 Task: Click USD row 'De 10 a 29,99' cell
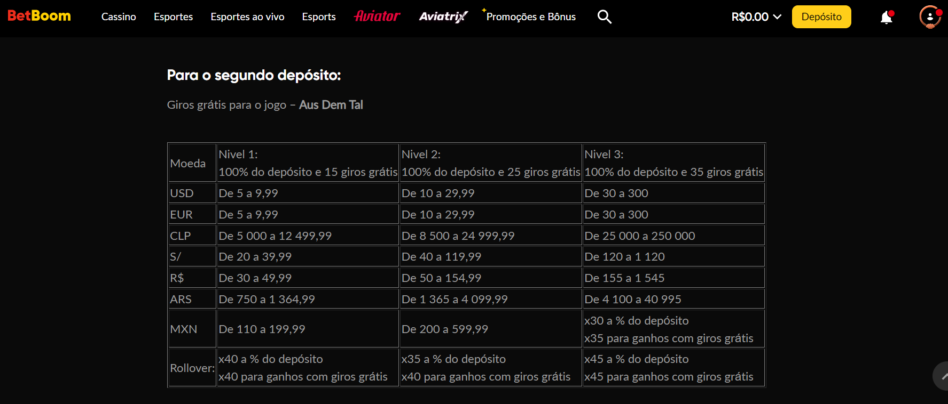[491, 193]
